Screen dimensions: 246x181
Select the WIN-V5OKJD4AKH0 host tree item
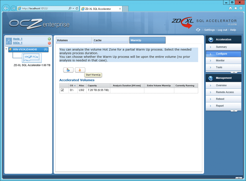28,49
